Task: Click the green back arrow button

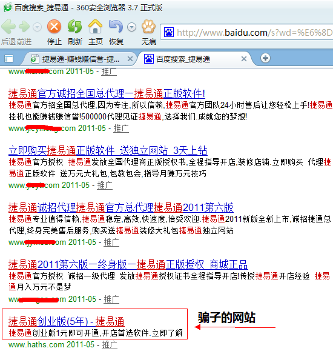Action: pos(8,27)
